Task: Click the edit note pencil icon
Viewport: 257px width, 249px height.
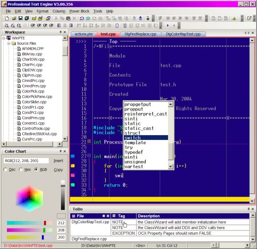Action: [249, 18]
